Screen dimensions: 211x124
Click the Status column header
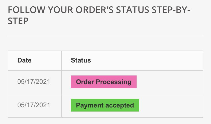coord(81,60)
